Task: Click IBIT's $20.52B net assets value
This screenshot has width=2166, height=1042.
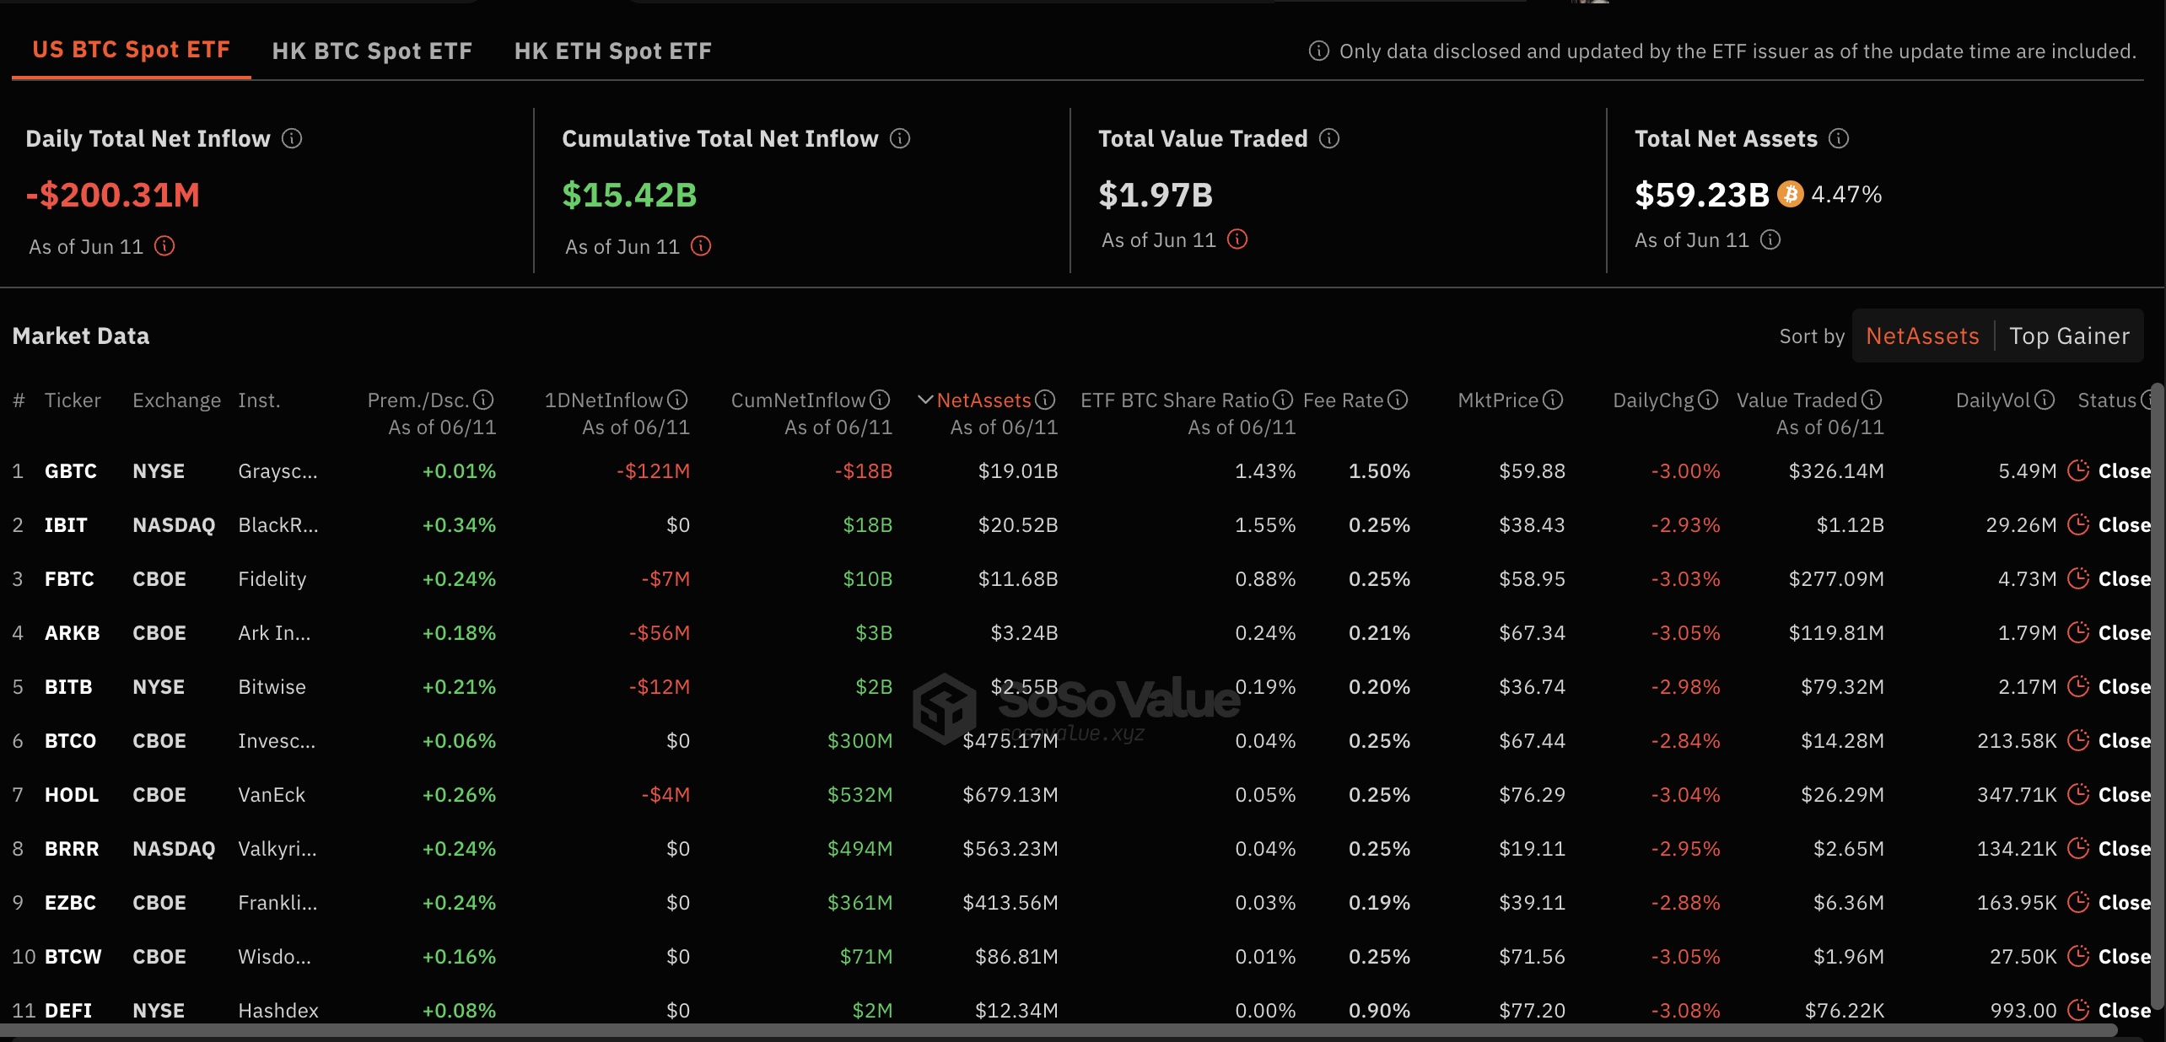Action: tap(1018, 525)
